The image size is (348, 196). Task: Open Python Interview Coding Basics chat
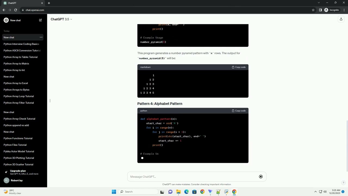point(21,44)
